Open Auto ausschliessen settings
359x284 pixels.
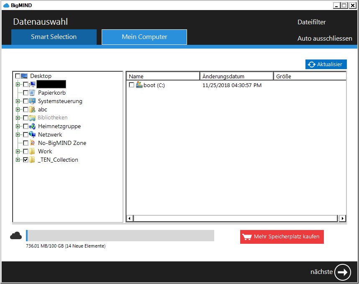coord(325,39)
